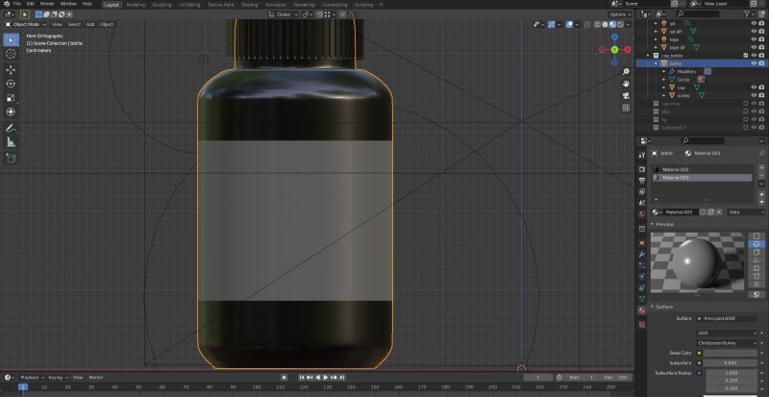Open the Render menu

[x=47, y=4]
